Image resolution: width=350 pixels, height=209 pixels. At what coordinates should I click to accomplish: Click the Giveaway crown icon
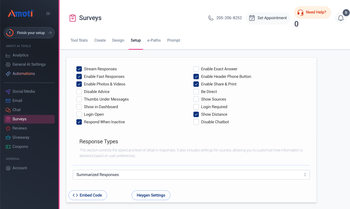tap(8, 137)
